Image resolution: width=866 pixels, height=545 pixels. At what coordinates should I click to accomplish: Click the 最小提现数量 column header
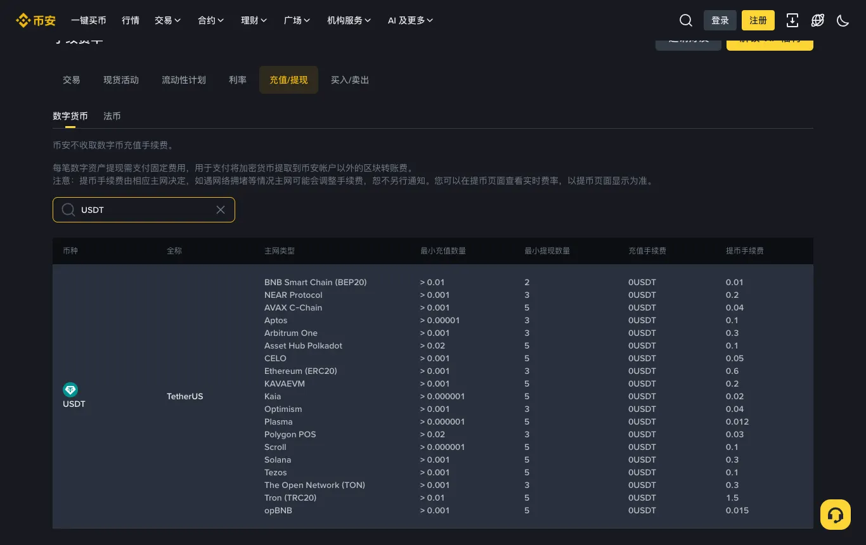click(547, 251)
